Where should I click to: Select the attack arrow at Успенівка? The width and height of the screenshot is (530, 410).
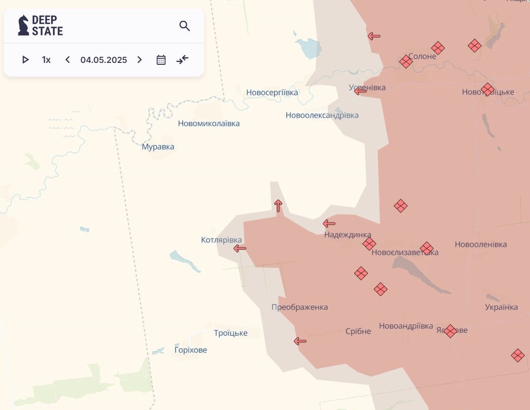[x=361, y=91]
